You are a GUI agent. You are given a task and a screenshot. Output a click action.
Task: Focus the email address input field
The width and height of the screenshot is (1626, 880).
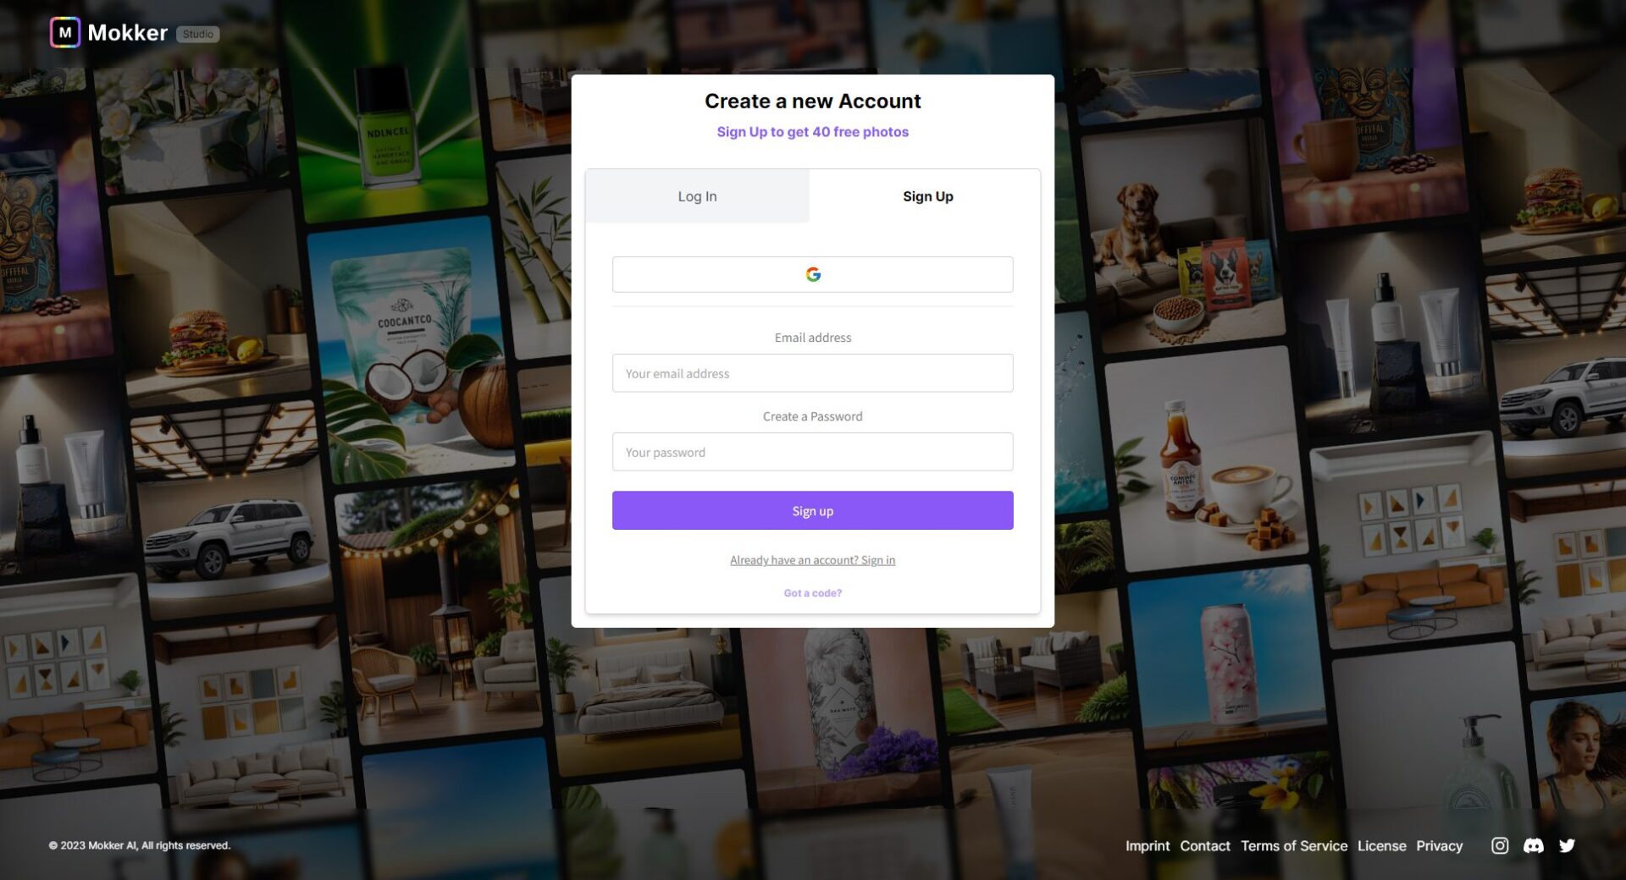point(812,373)
